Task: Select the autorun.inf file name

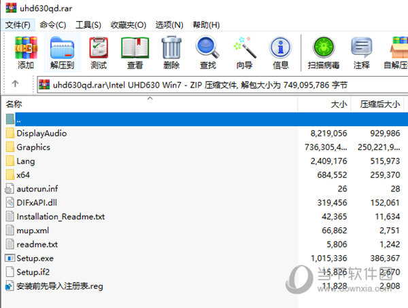Action: pos(37,189)
